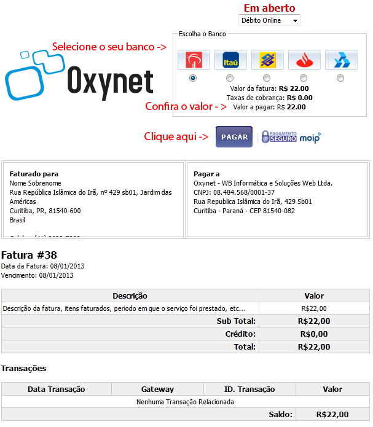This screenshot has width=373, height=427.
Task: Click the 'Transações' section heading
Action: (x=24, y=369)
